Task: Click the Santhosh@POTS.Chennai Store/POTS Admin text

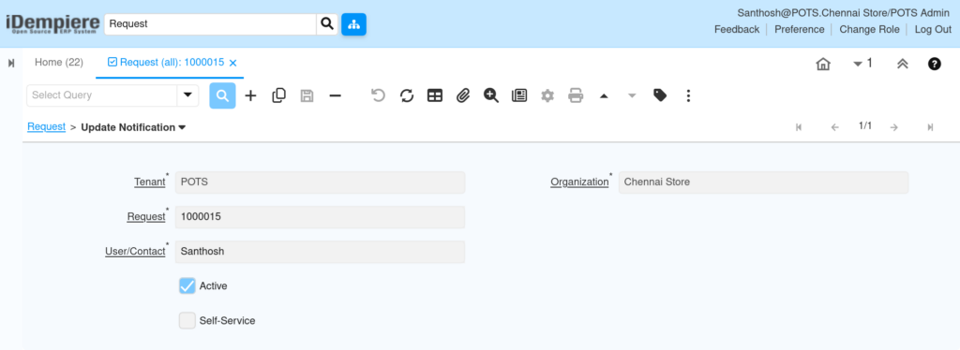Action: point(844,13)
